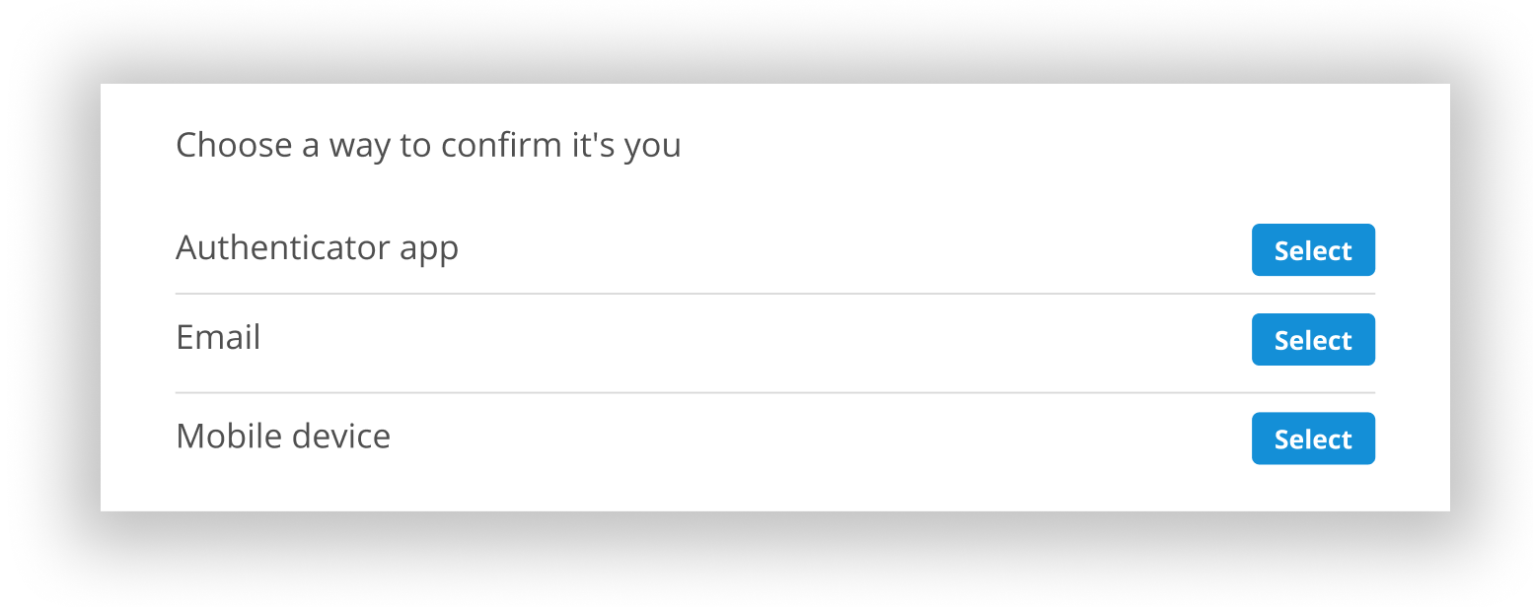Click the Select button in the Email row
This screenshot has height=607, width=1533.
[1313, 339]
